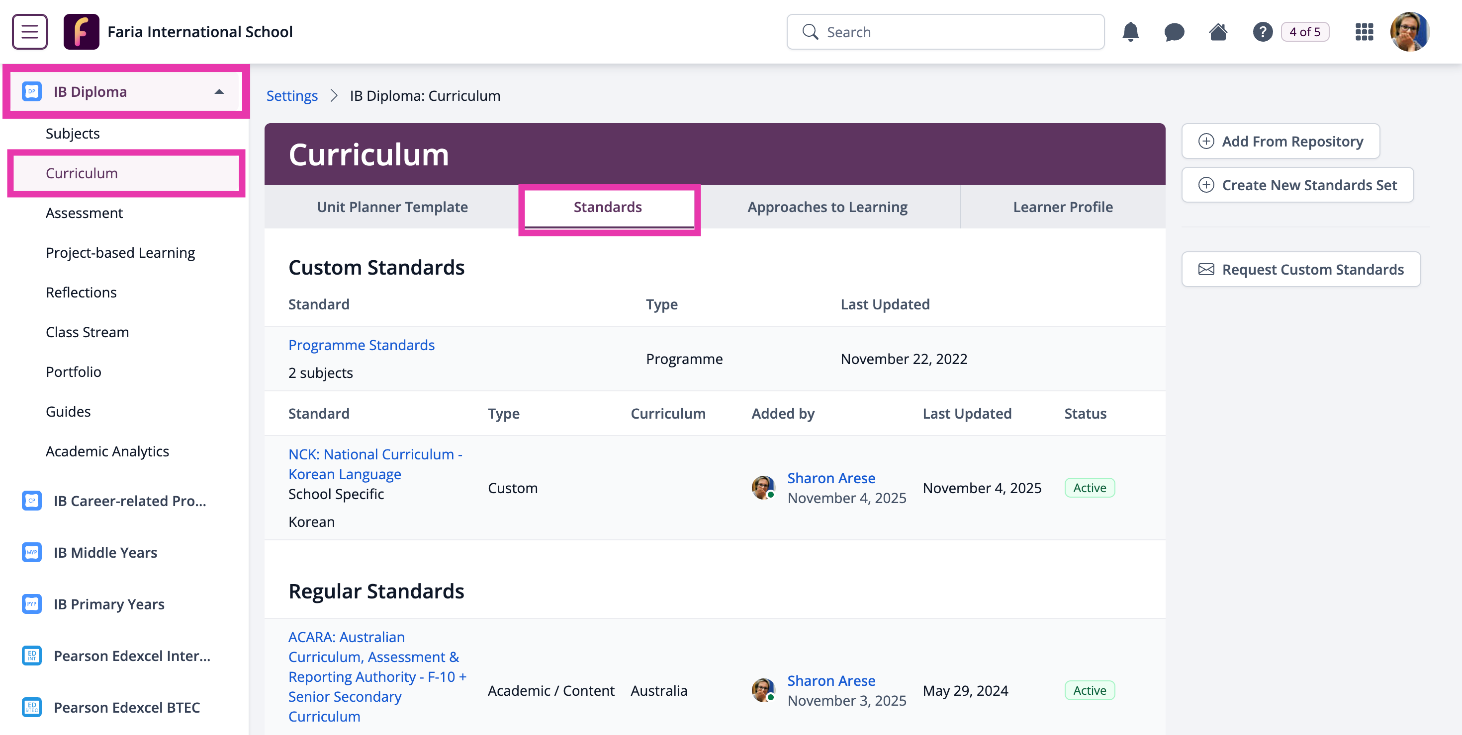
Task: Click the Active status badge for NCK
Action: [x=1089, y=487]
